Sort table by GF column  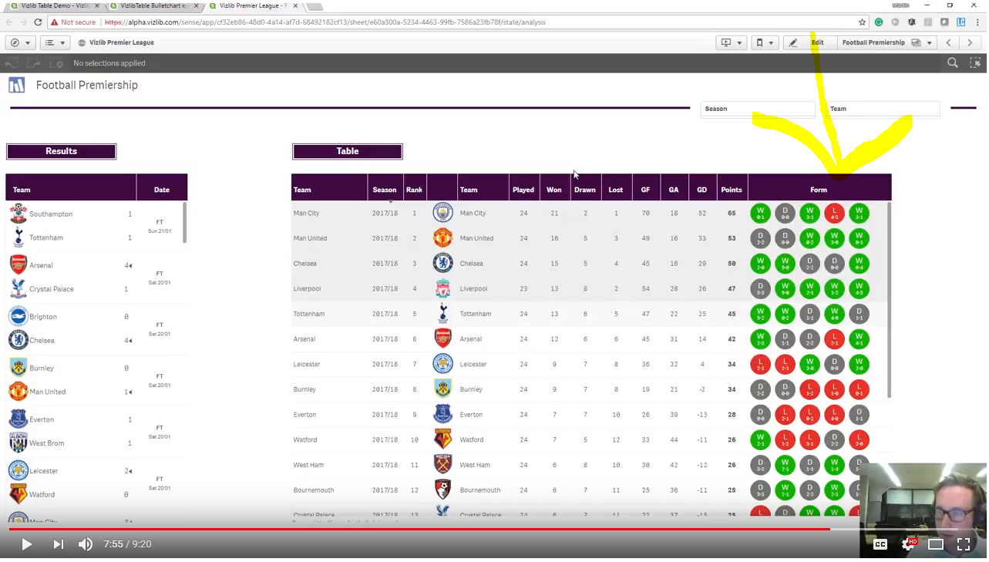pyautogui.click(x=645, y=190)
